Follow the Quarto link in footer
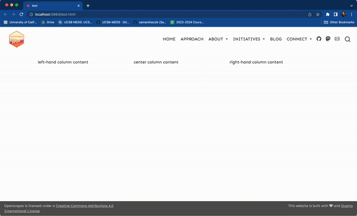This screenshot has height=216, width=357. 347,206
